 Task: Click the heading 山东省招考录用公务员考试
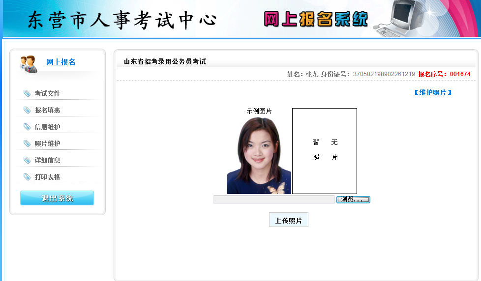pos(165,61)
